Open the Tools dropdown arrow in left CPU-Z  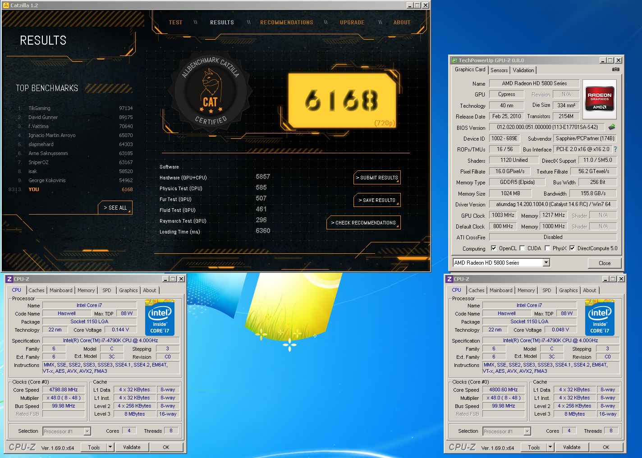coord(110,447)
